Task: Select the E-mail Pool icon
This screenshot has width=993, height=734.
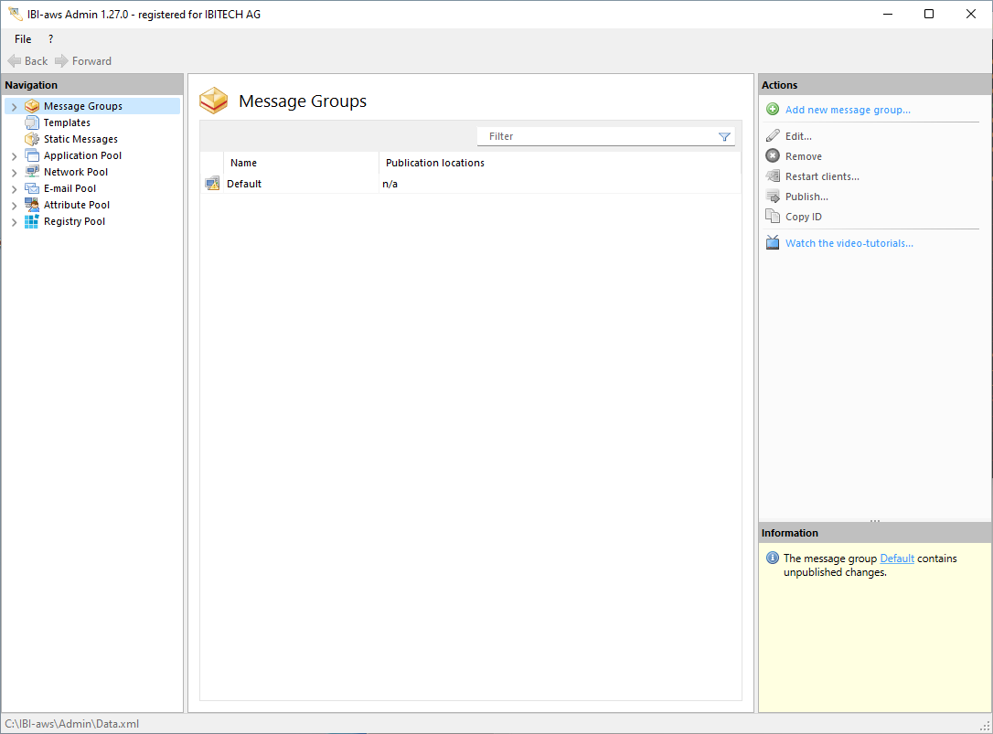Action: pyautogui.click(x=32, y=188)
